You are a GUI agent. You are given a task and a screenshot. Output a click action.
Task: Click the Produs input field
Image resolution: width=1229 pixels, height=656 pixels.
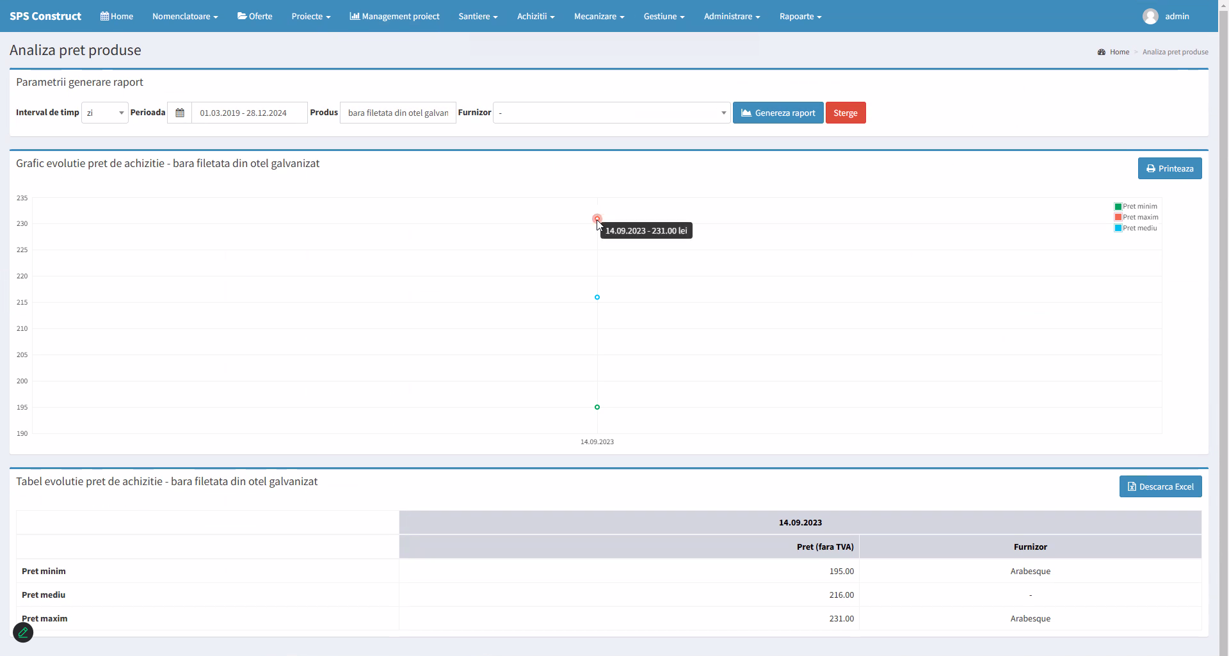click(398, 113)
